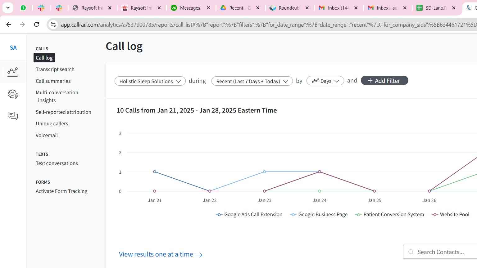Click Jan 24 peak data point
The height and width of the screenshot is (268, 477).
[320, 172]
